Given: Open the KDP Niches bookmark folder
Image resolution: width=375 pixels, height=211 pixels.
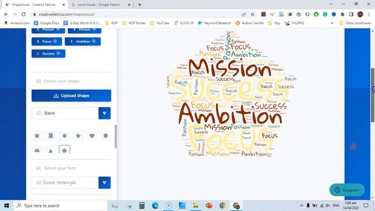Looking at the screenshot, I should pos(134,23).
